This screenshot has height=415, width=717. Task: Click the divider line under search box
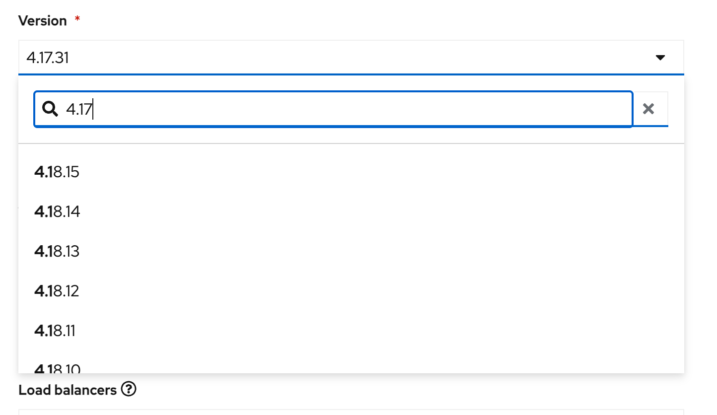(351, 143)
